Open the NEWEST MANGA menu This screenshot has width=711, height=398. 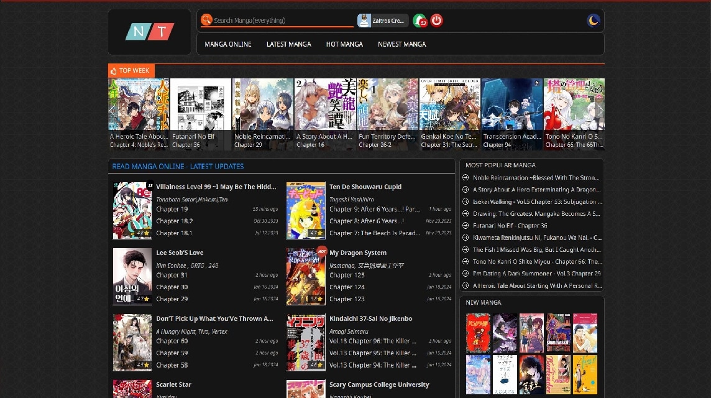[x=401, y=44]
